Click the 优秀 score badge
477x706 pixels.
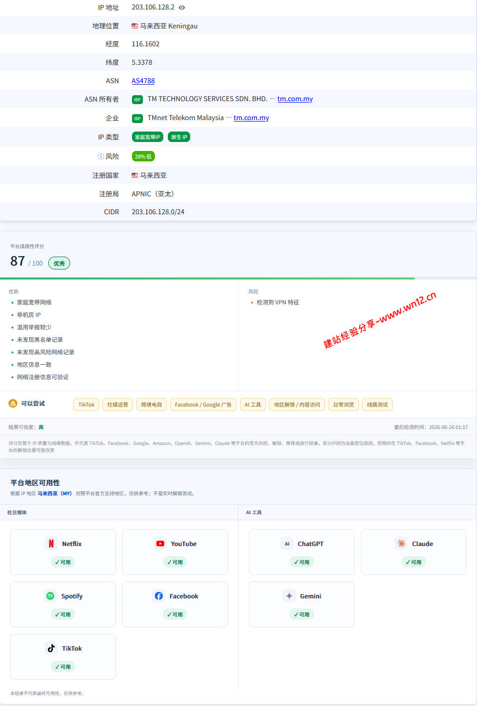click(59, 263)
